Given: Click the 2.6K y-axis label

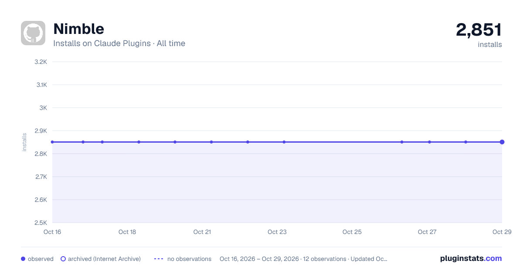Looking at the screenshot, I should pyautogui.click(x=41, y=200).
